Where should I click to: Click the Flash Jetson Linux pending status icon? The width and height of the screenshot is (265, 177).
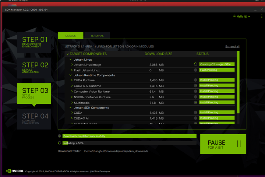pos(195,70)
